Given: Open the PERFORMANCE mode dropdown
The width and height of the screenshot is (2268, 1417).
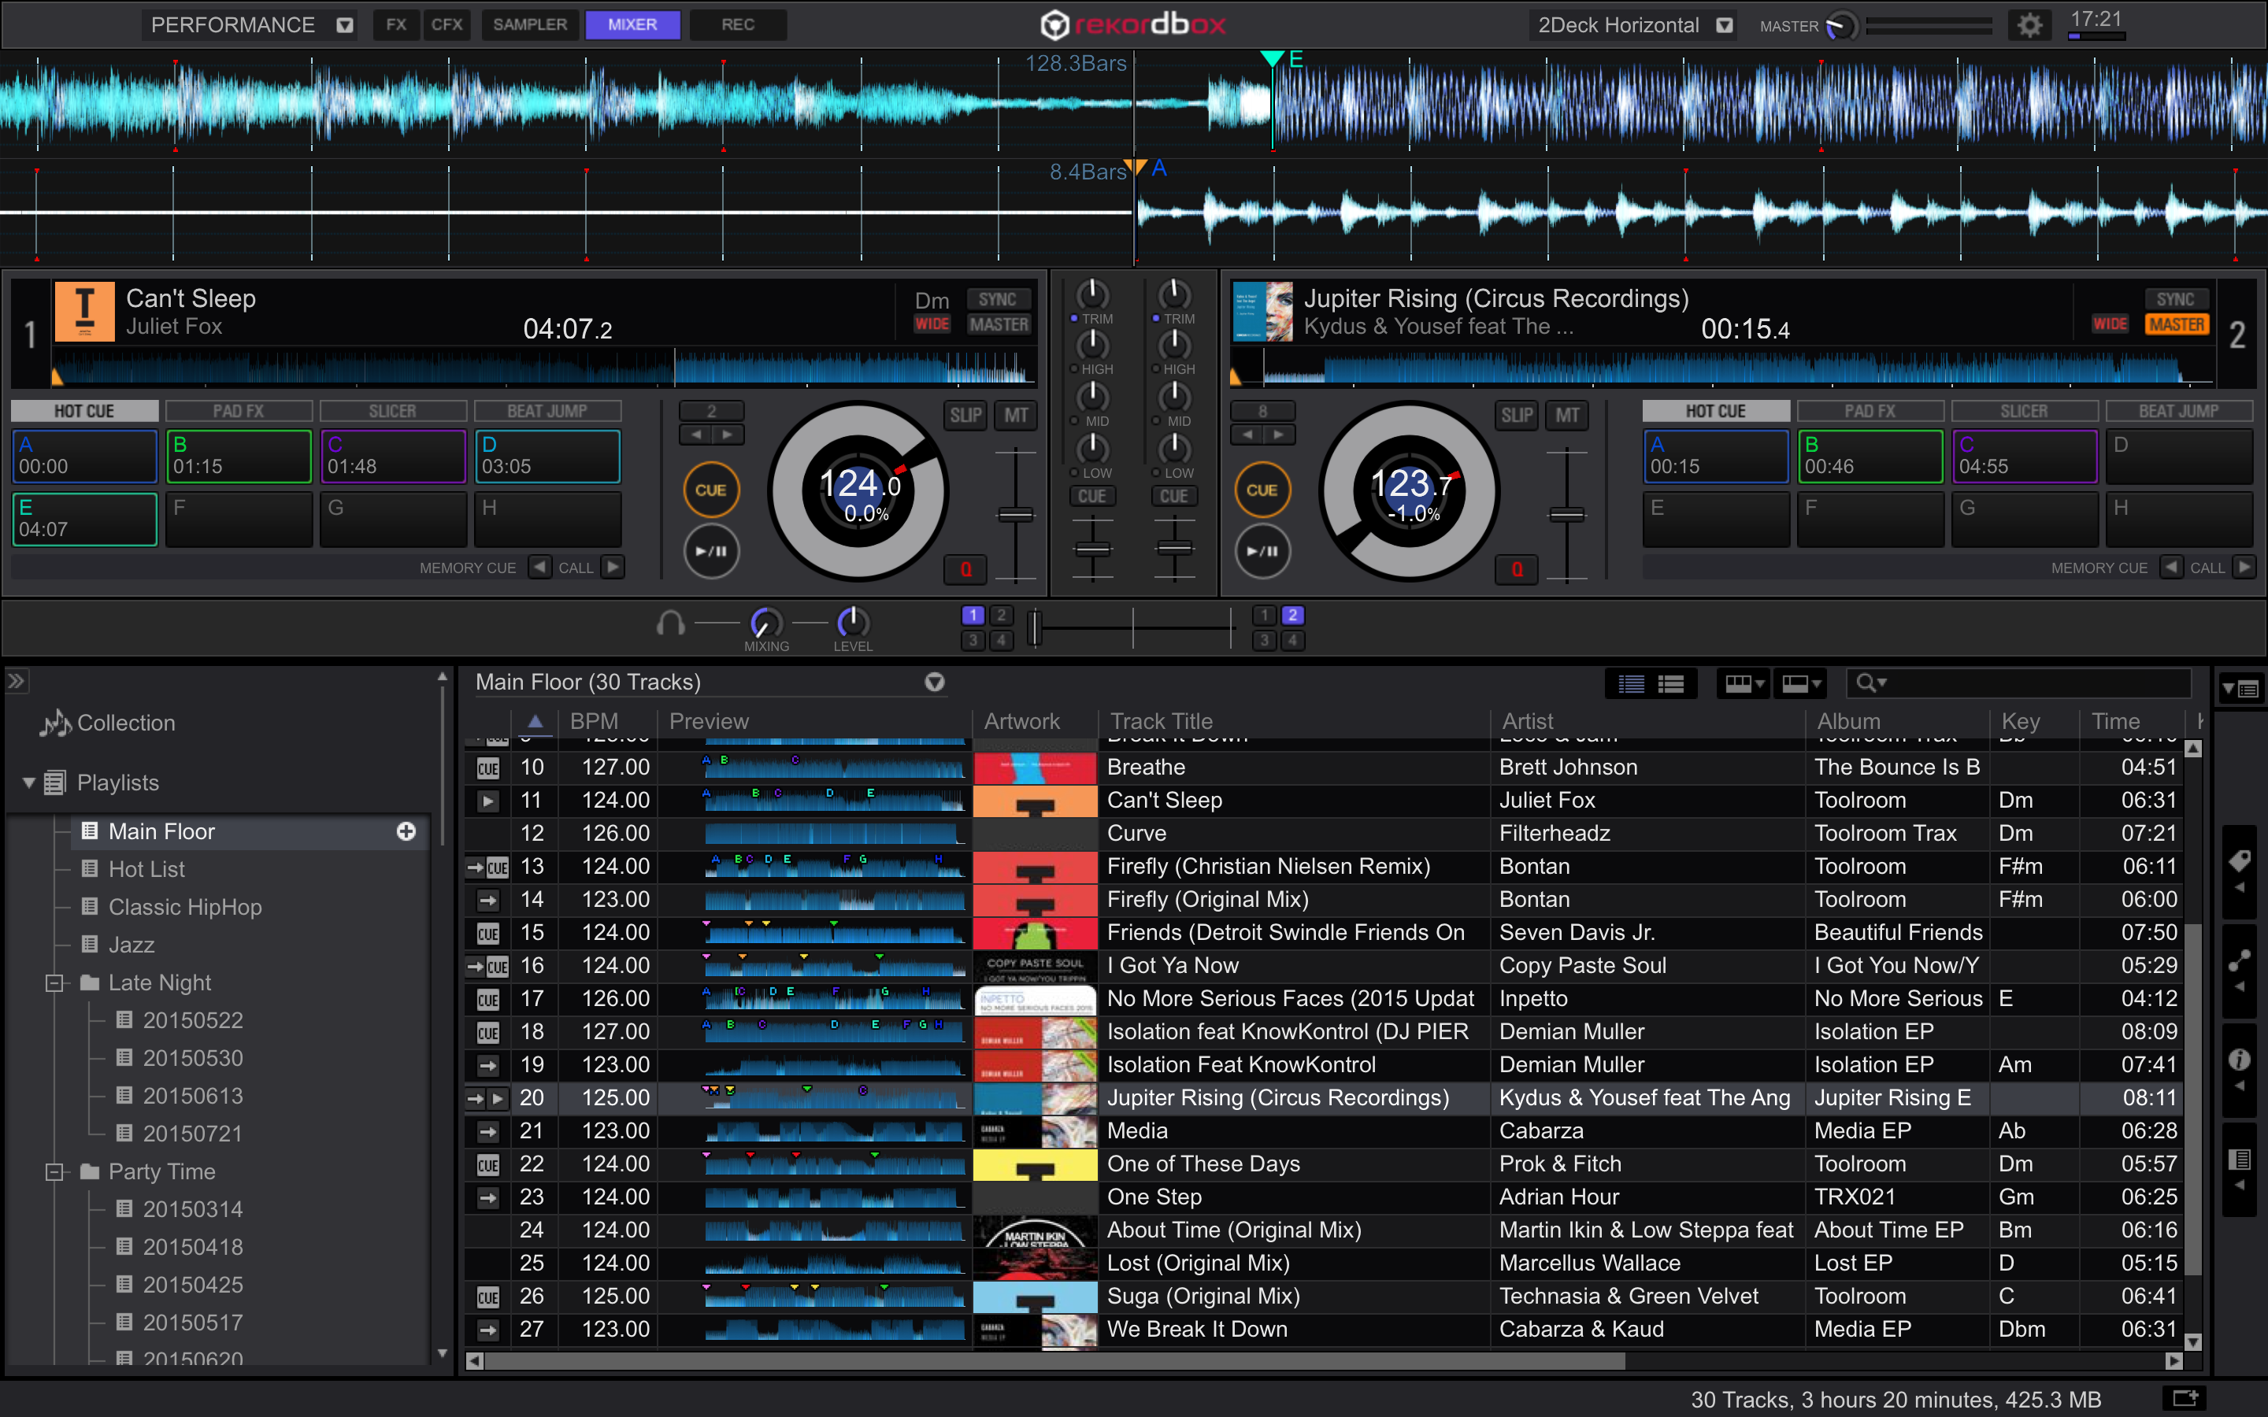Looking at the screenshot, I should (x=345, y=25).
